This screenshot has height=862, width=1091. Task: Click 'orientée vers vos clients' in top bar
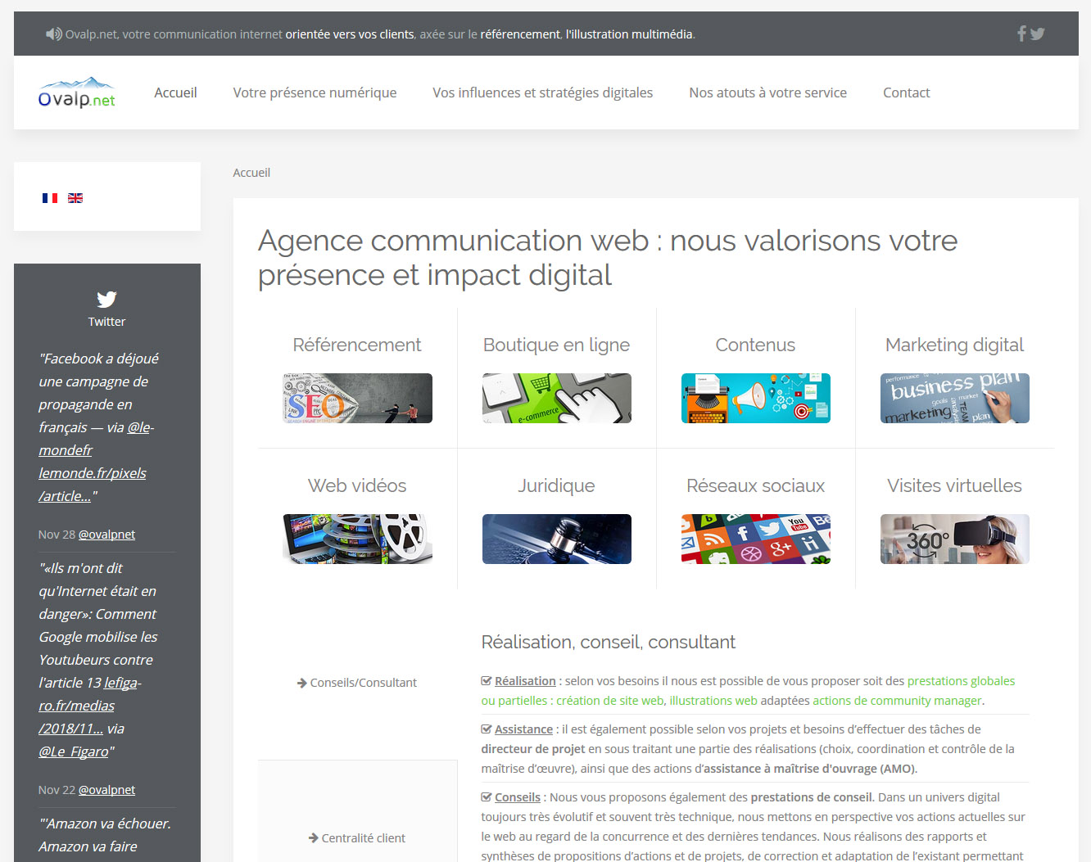pyautogui.click(x=350, y=34)
